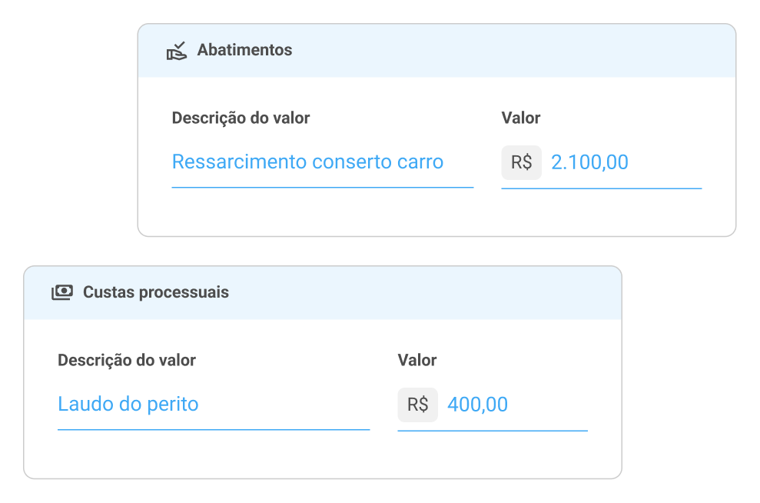Click the Descrição do valor label in Custas processuais
This screenshot has width=760, height=503.
[x=126, y=360]
